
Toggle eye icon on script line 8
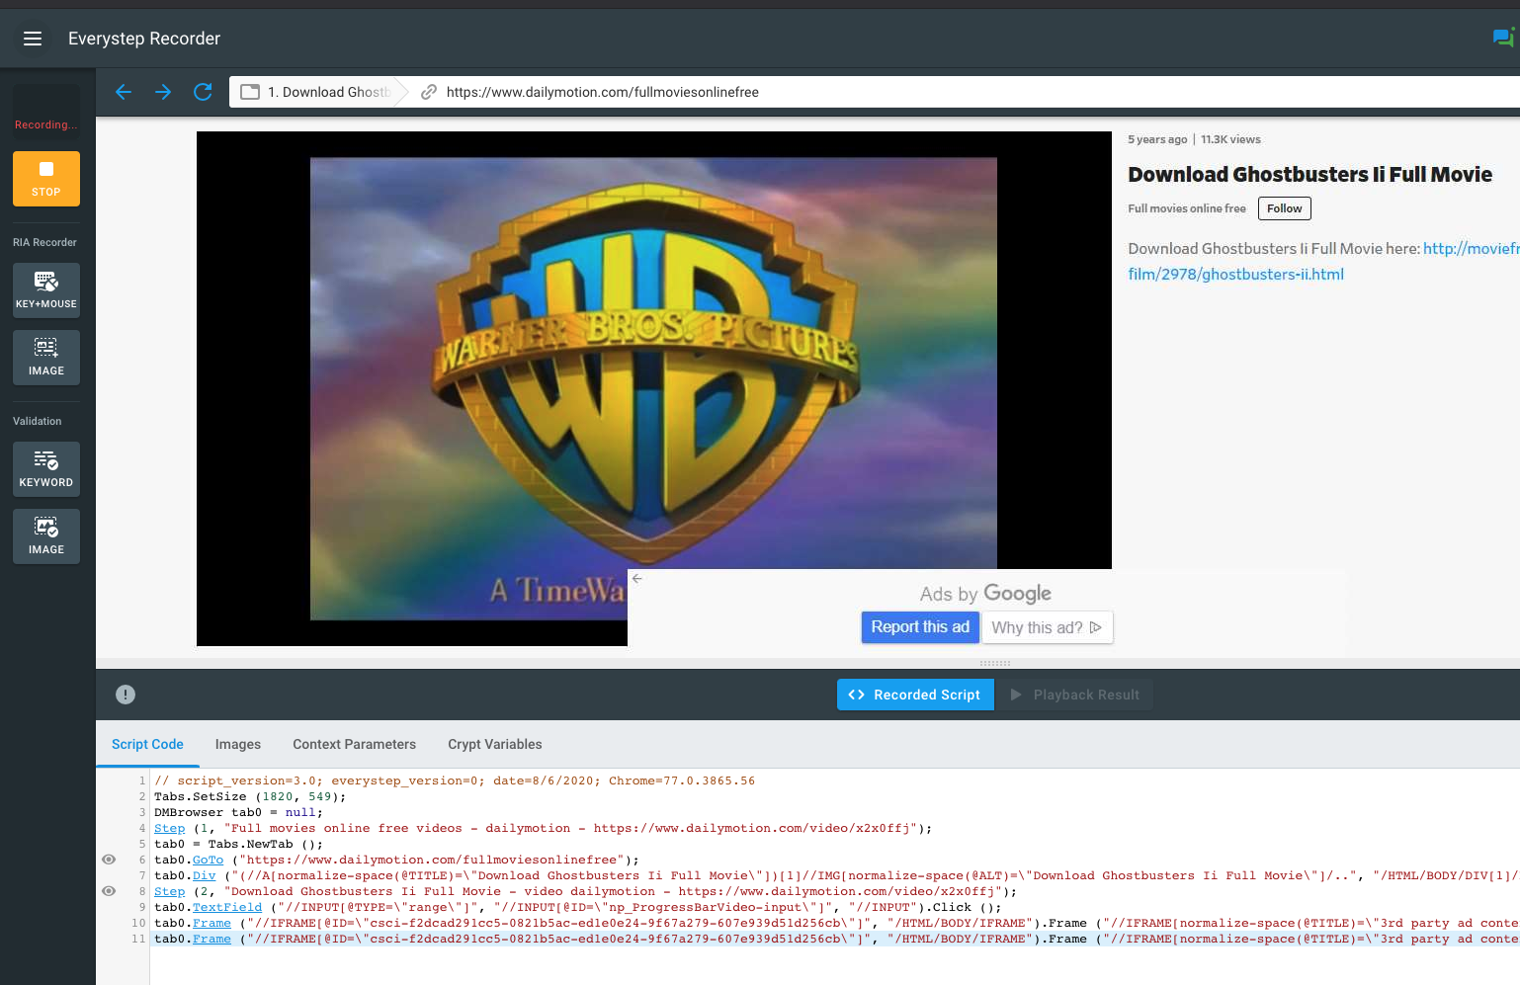[109, 891]
